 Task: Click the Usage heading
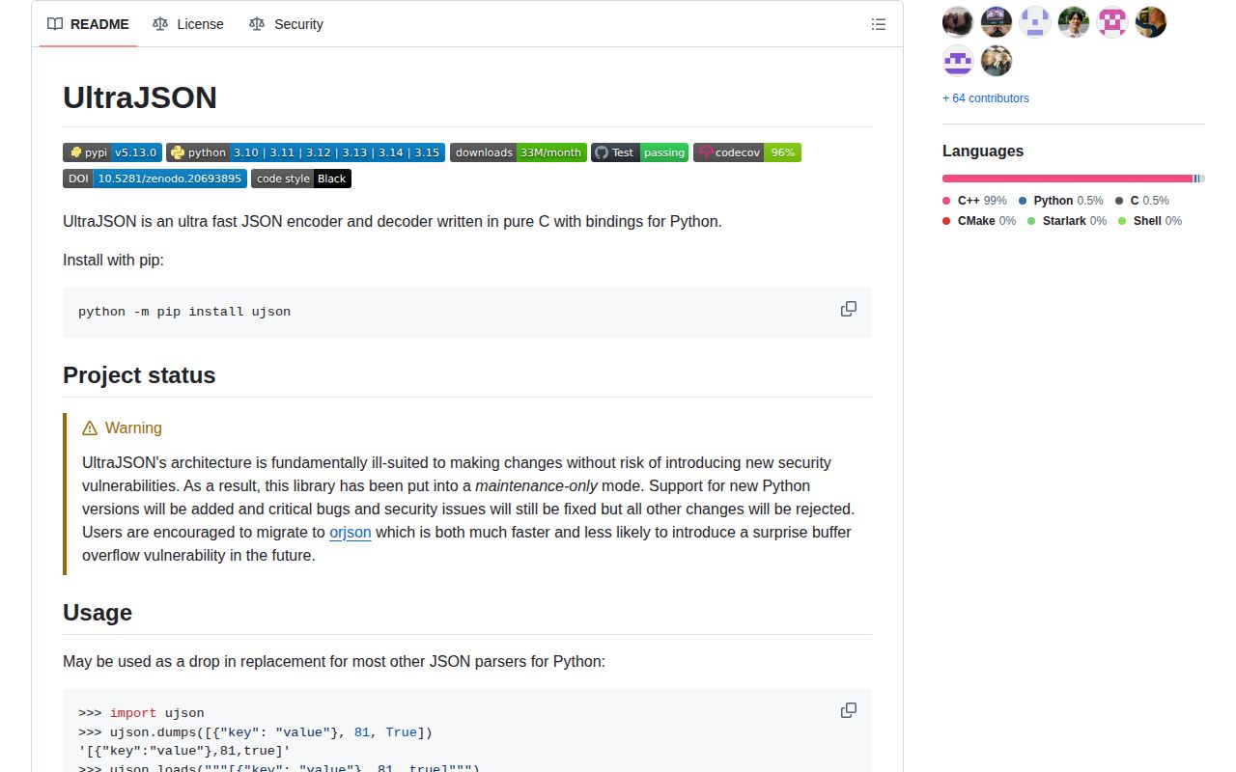[x=98, y=613]
